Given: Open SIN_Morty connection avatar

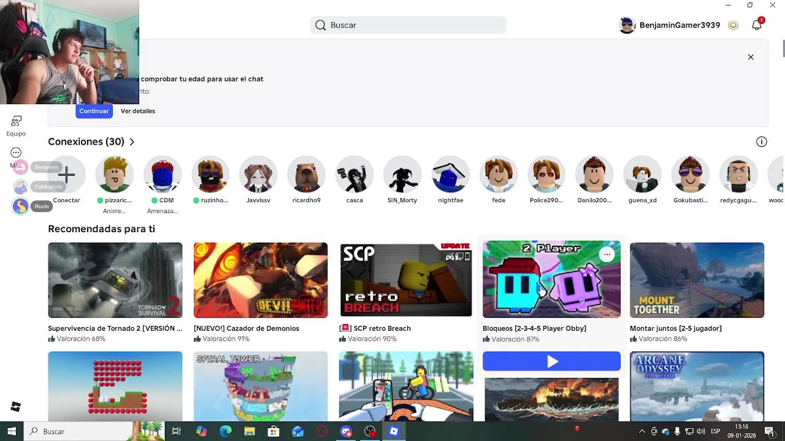Looking at the screenshot, I should pos(402,175).
